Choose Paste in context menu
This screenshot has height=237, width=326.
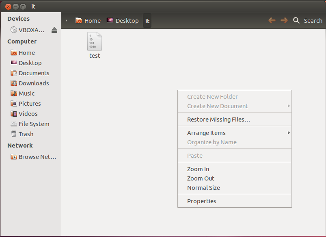[235, 156]
